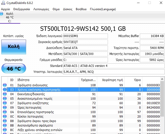The height and width of the screenshot is (134, 165).
Task: Close the CrystalDiskInfo window
Action: 161,3
